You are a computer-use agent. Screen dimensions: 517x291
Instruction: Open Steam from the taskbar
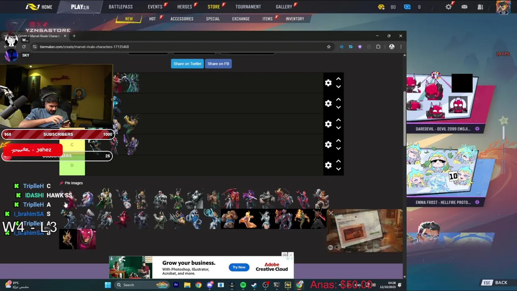click(254, 285)
